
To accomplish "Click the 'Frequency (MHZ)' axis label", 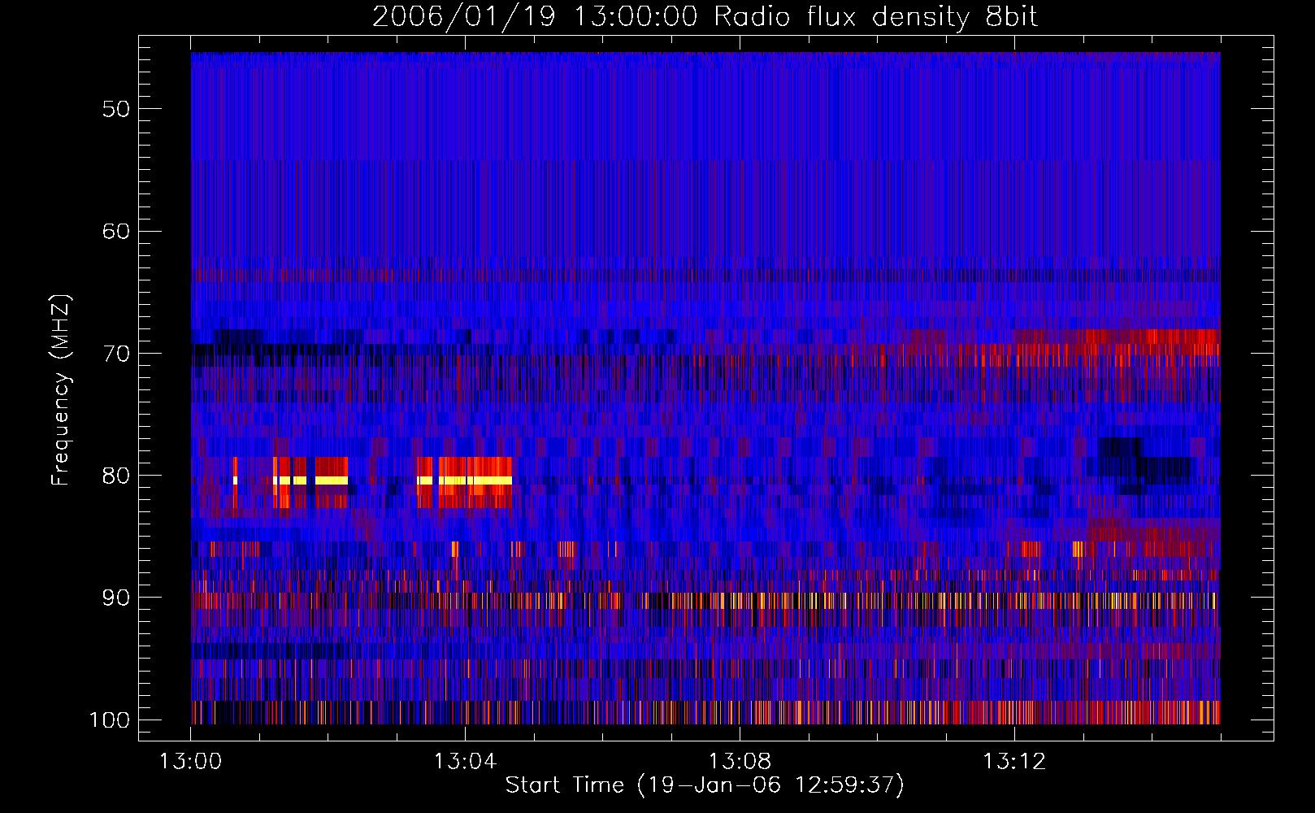I will 61,389.
